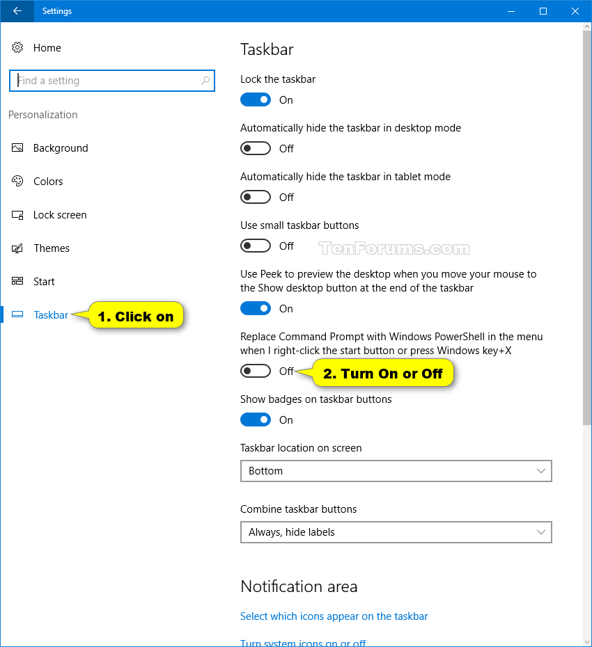Maximize the Settings window
Viewport: 592px width, 647px height.
click(543, 11)
